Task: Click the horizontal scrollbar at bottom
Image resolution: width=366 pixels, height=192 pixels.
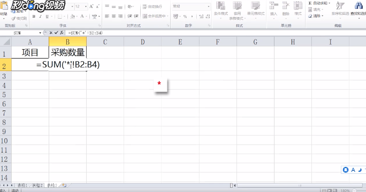Action: point(300,186)
